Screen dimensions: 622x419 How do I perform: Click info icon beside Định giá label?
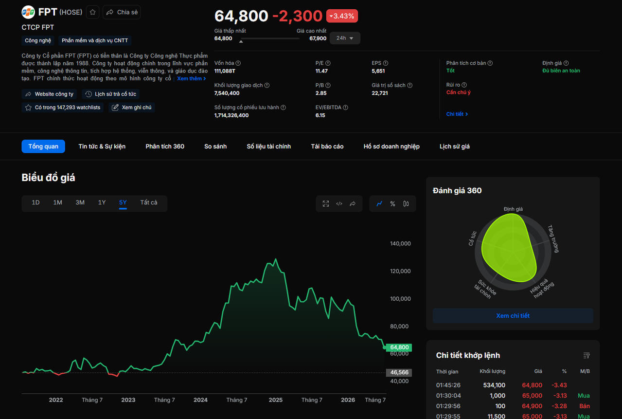coord(566,63)
